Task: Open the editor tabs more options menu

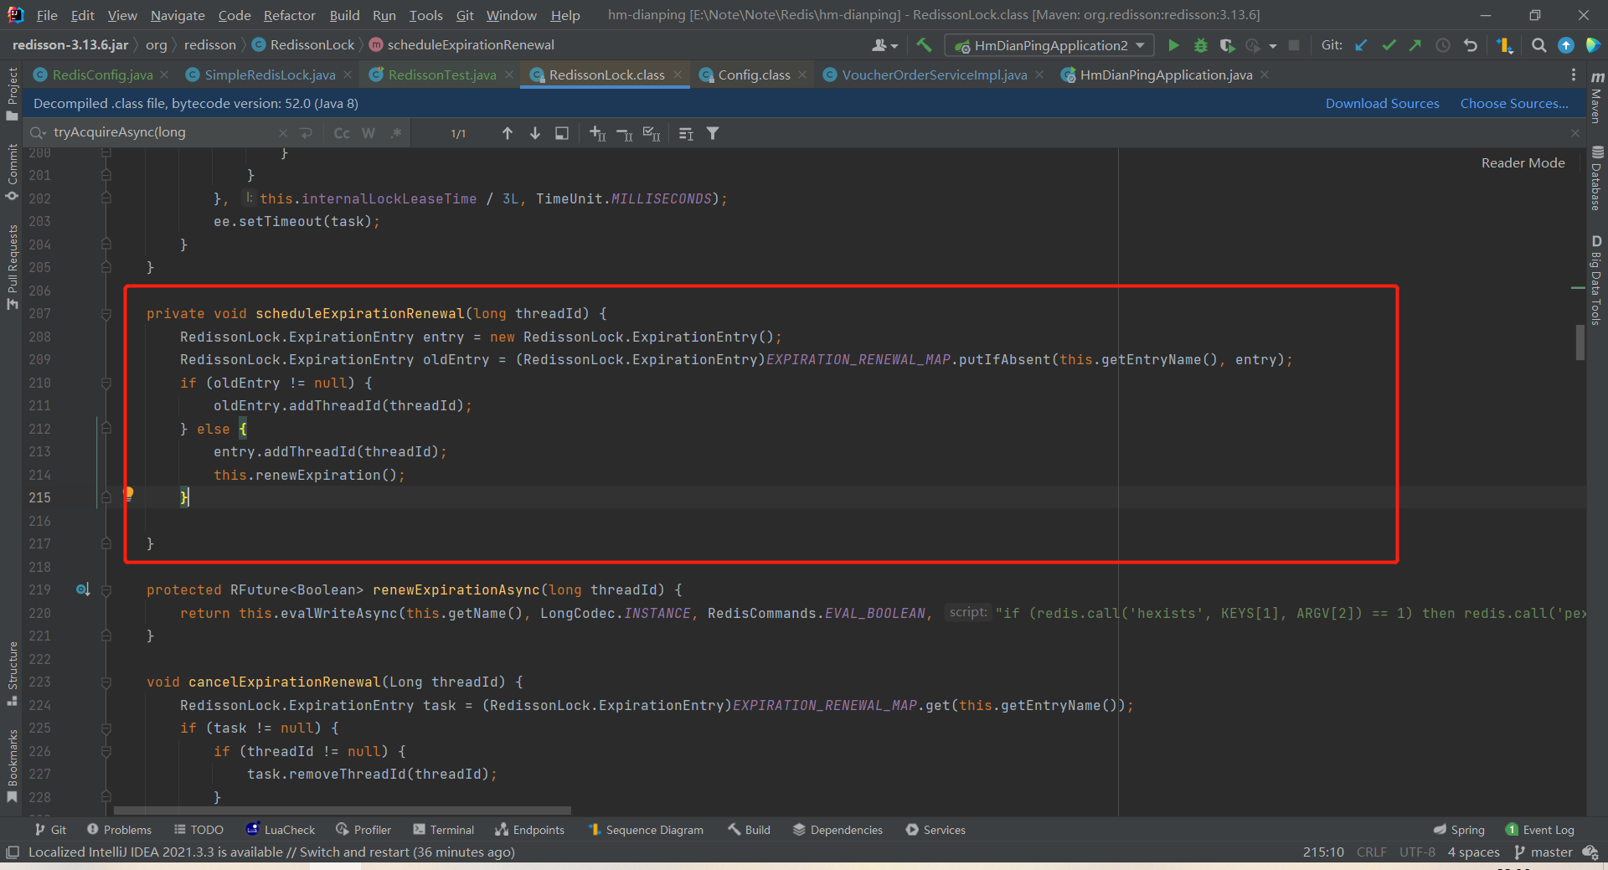Action: [x=1573, y=75]
